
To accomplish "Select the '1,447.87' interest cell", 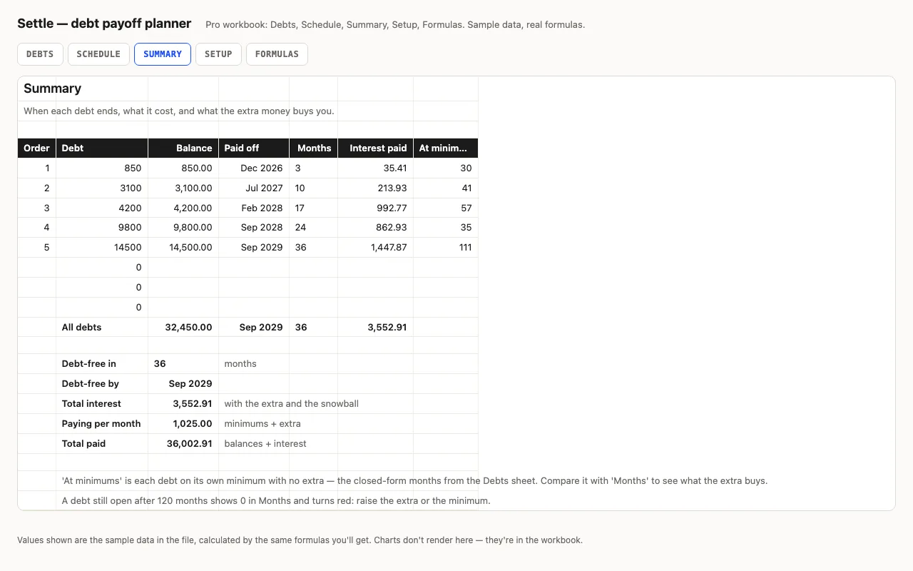I will pos(376,247).
